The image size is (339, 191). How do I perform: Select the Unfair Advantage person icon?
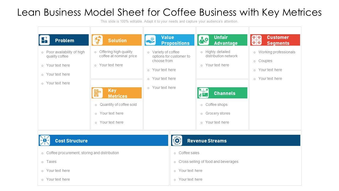[204, 40]
